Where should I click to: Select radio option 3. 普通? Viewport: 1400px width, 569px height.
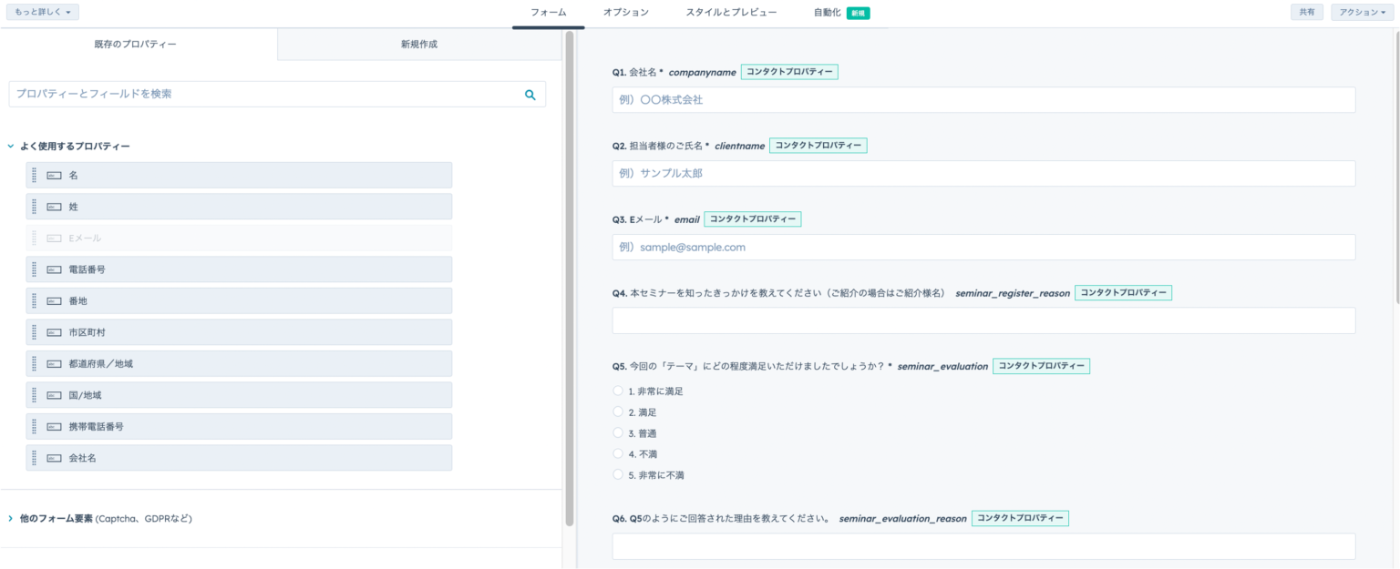click(618, 432)
